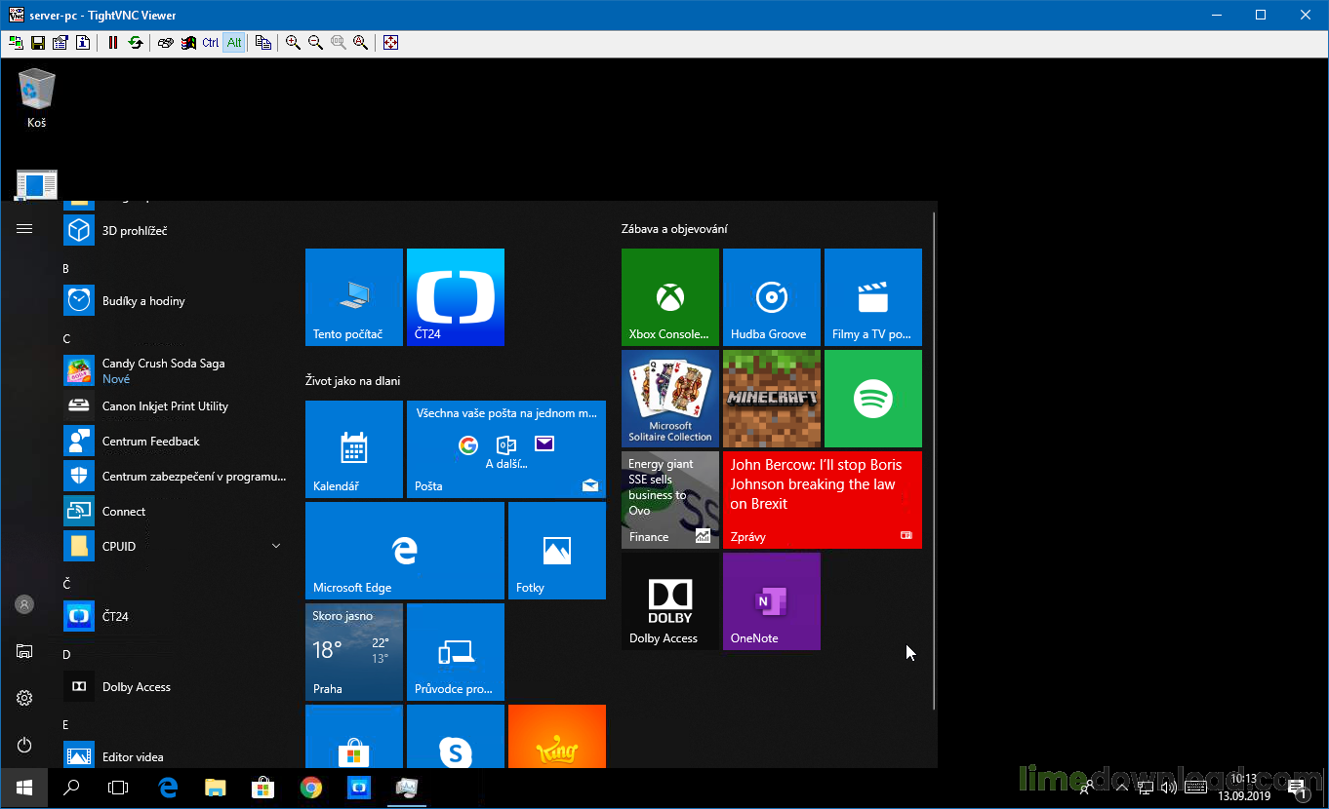Open the Dolby Access tile
The height and width of the screenshot is (809, 1329).
coord(670,601)
